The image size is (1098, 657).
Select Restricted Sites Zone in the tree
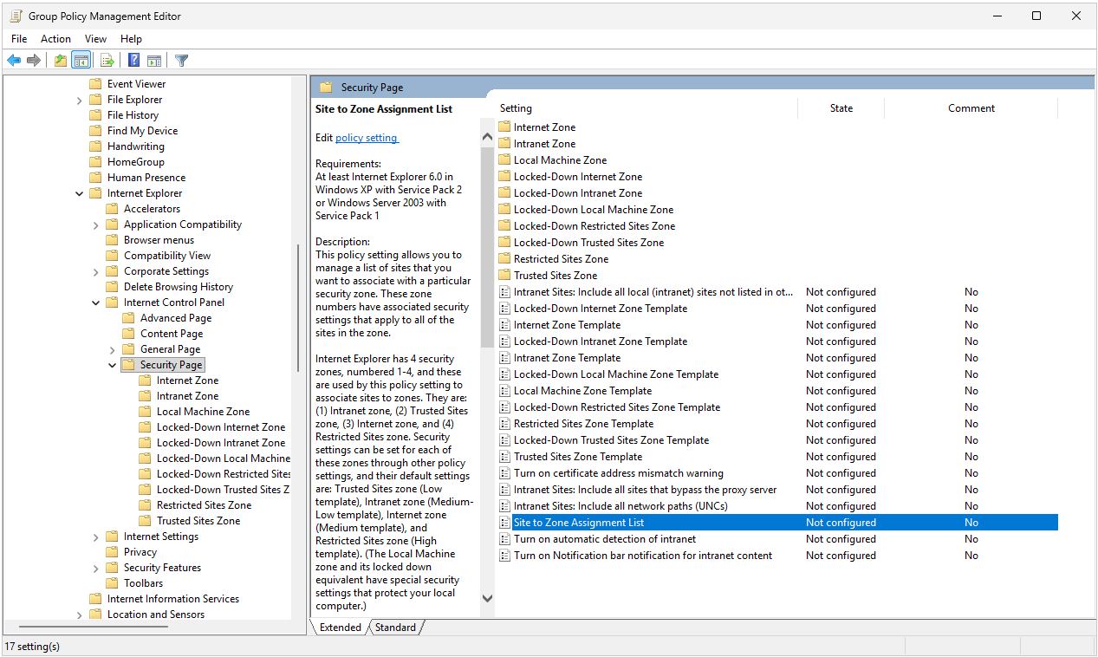point(204,505)
